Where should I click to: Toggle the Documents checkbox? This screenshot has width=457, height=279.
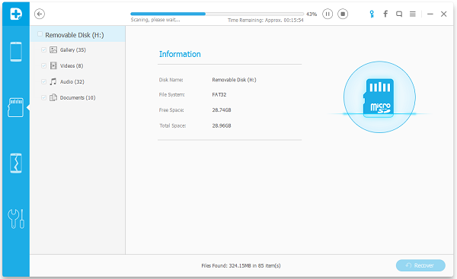[x=43, y=97]
